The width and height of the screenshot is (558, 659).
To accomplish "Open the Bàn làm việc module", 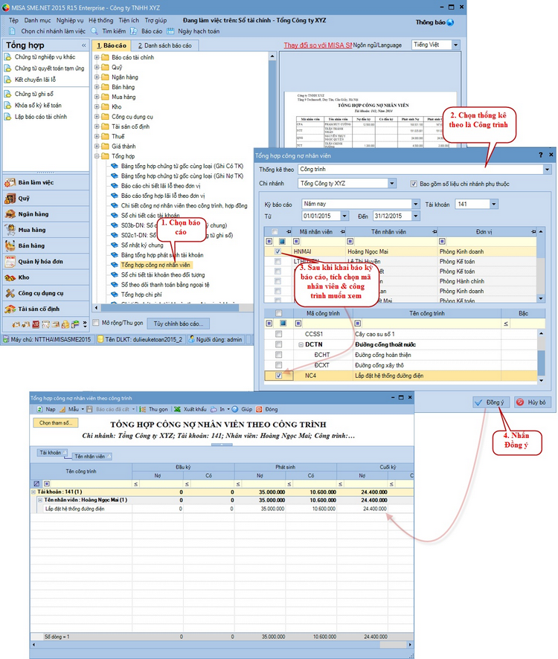I will (46, 182).
